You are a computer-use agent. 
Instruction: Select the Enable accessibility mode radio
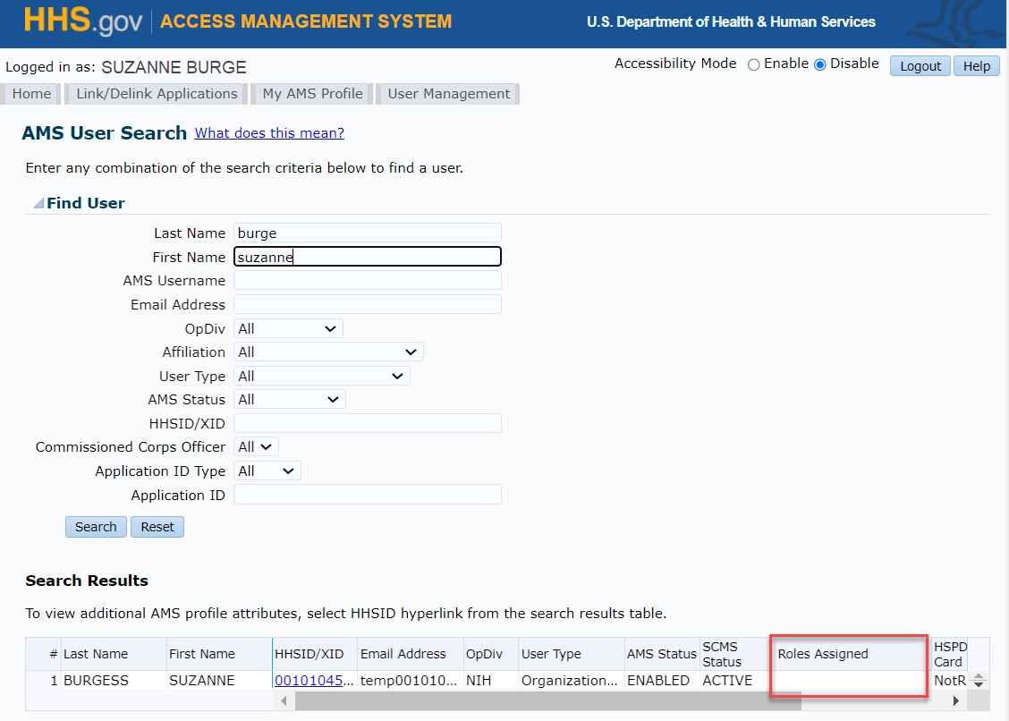pyautogui.click(x=753, y=64)
